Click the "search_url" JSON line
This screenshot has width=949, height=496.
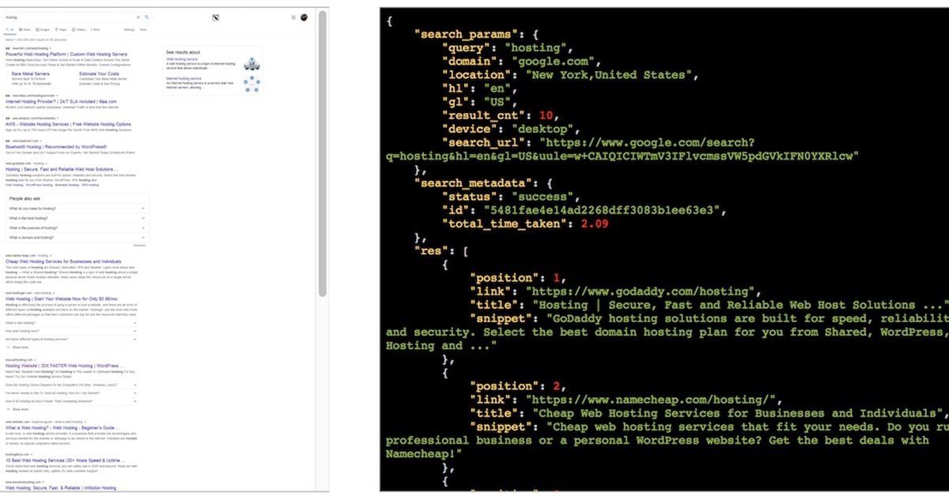(x=622, y=149)
